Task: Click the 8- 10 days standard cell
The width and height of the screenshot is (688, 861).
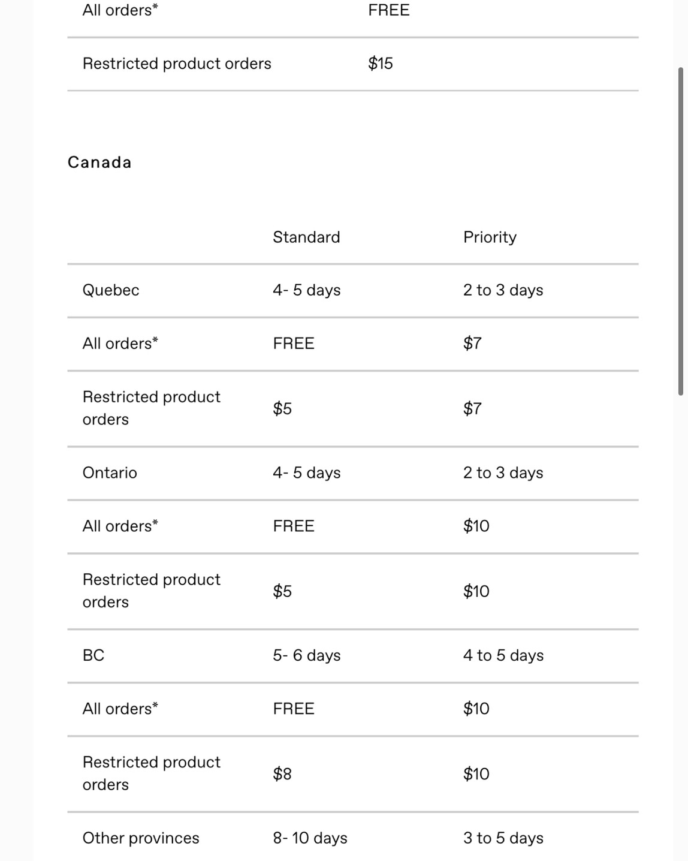Action: 310,838
